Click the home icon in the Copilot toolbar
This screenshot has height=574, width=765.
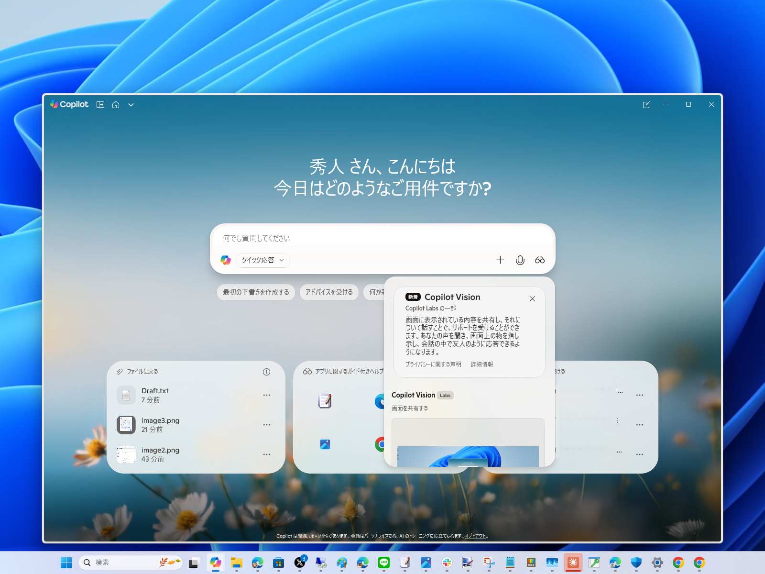click(x=116, y=104)
